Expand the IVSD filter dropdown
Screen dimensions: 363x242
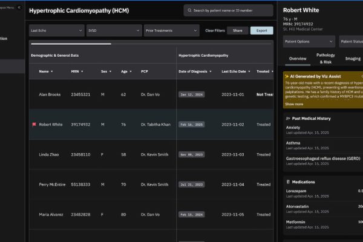click(x=114, y=30)
